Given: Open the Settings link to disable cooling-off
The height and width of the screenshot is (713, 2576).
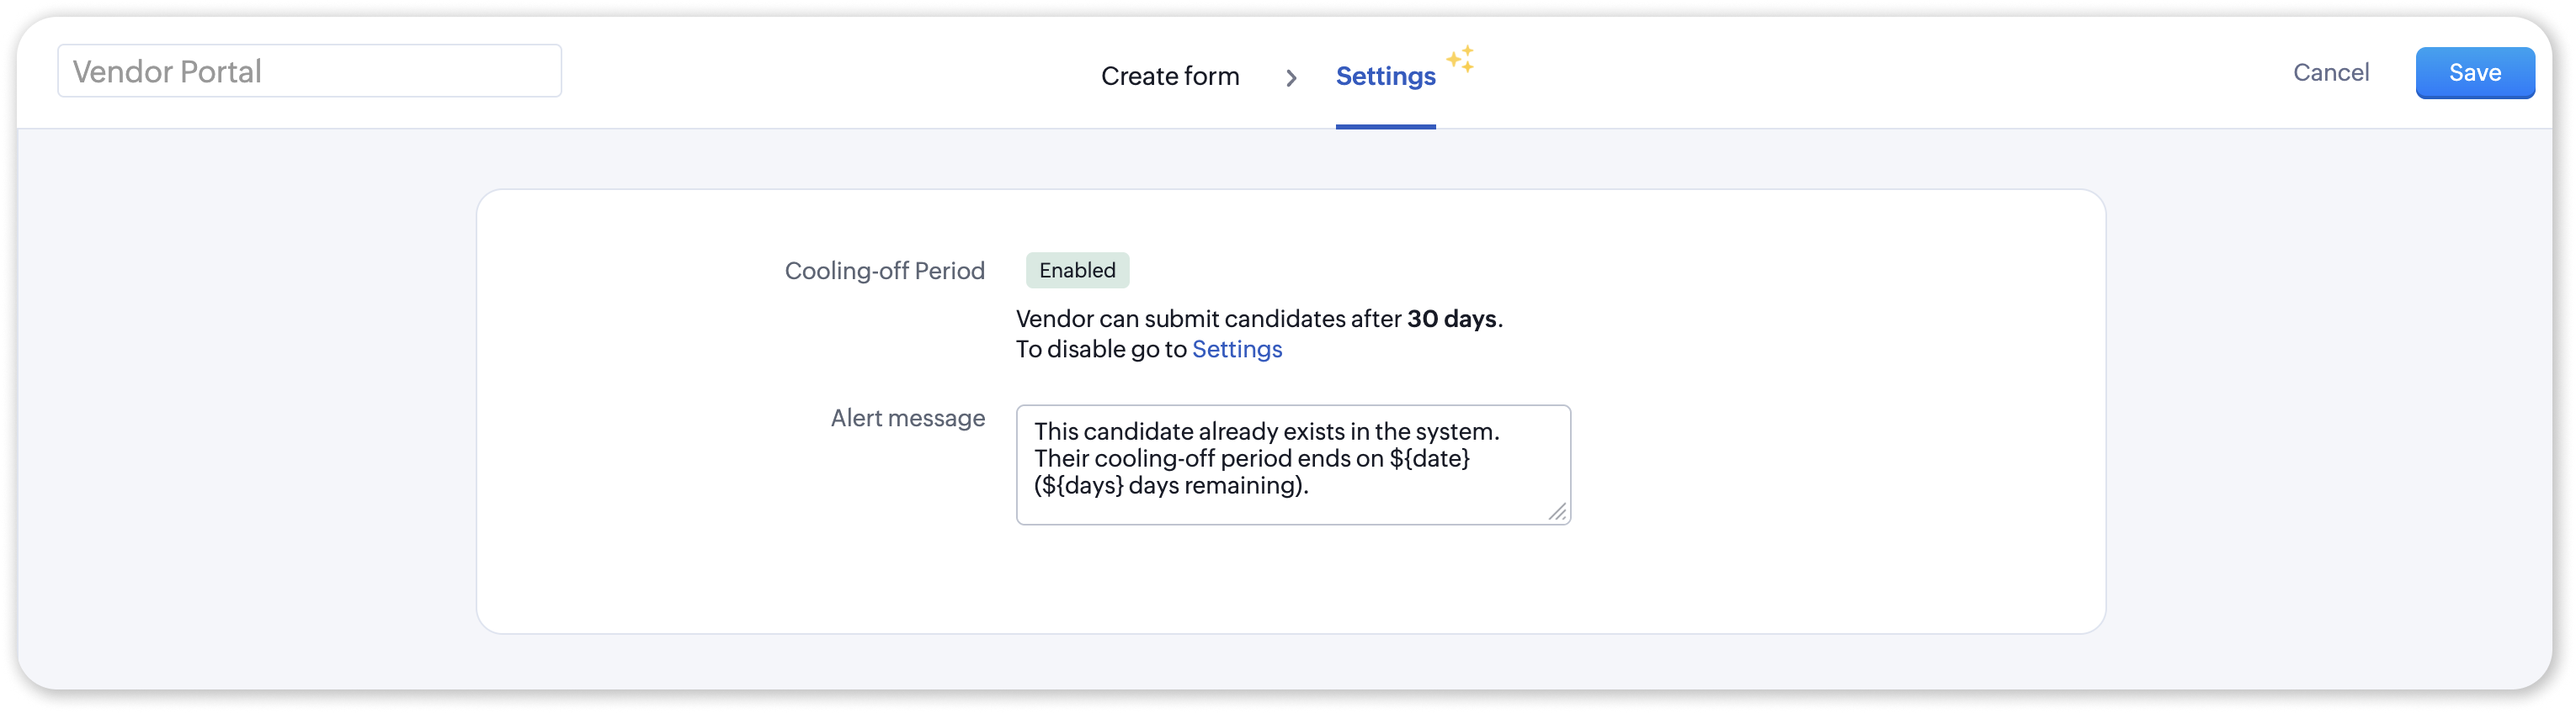Looking at the screenshot, I should (1236, 350).
